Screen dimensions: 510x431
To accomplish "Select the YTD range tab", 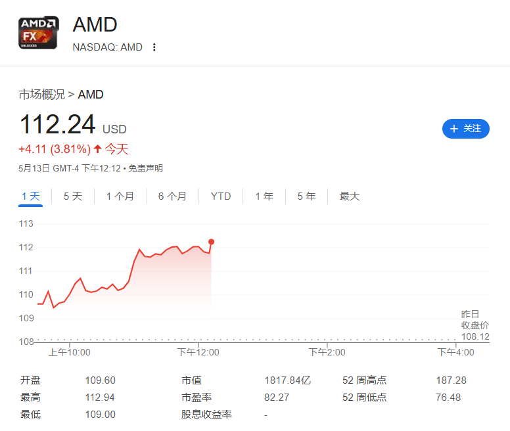I will tap(221, 196).
